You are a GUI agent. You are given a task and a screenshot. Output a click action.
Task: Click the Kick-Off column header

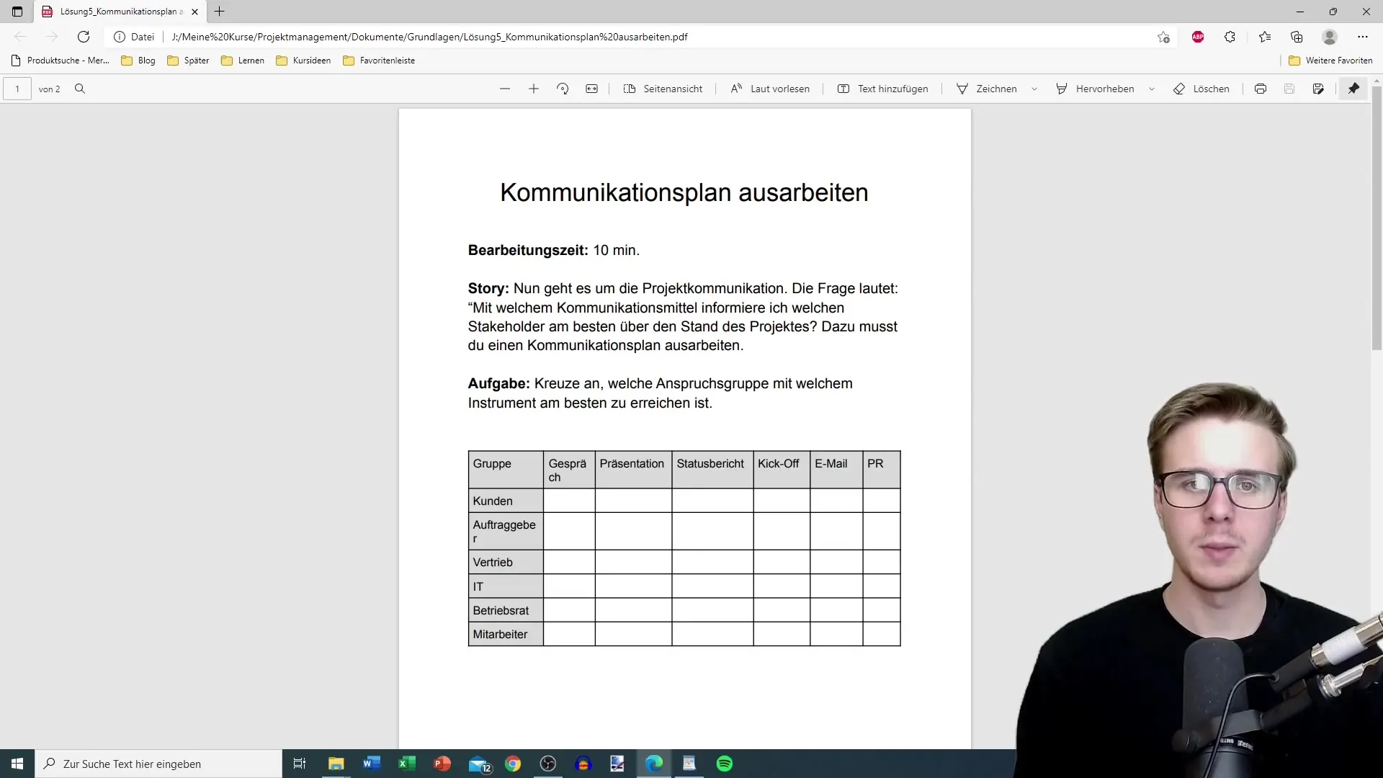778,463
